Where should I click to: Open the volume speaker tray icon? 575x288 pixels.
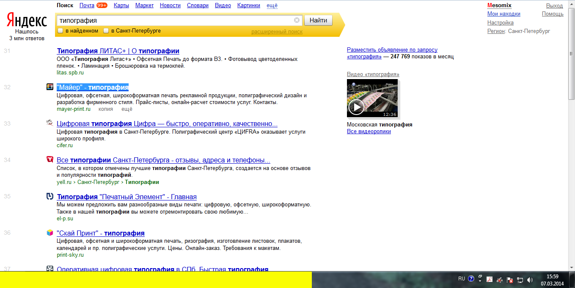click(530, 280)
